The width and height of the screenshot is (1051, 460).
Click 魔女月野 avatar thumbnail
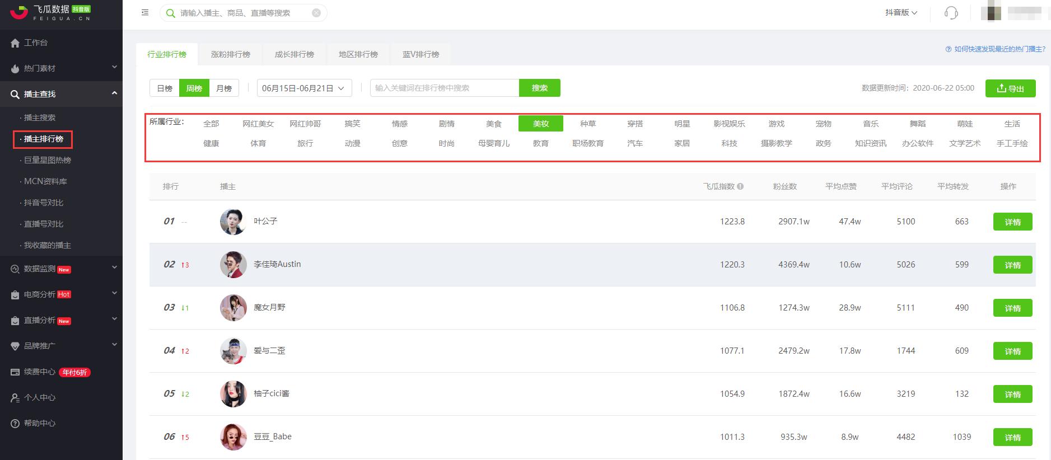pyautogui.click(x=233, y=308)
